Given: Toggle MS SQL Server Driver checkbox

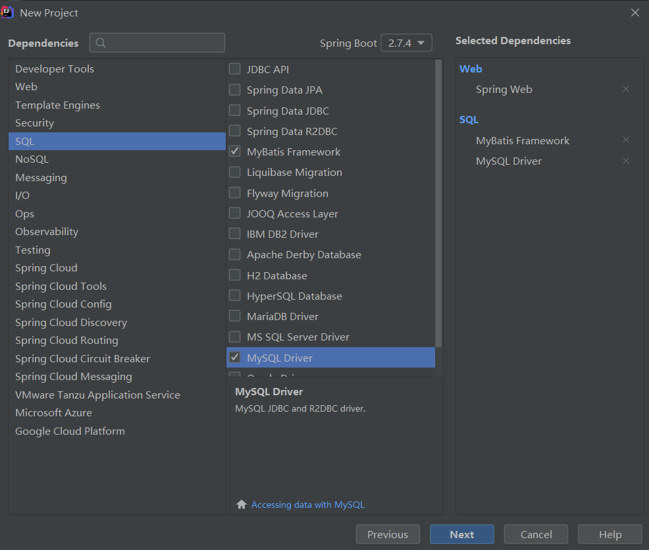Looking at the screenshot, I should click(235, 337).
